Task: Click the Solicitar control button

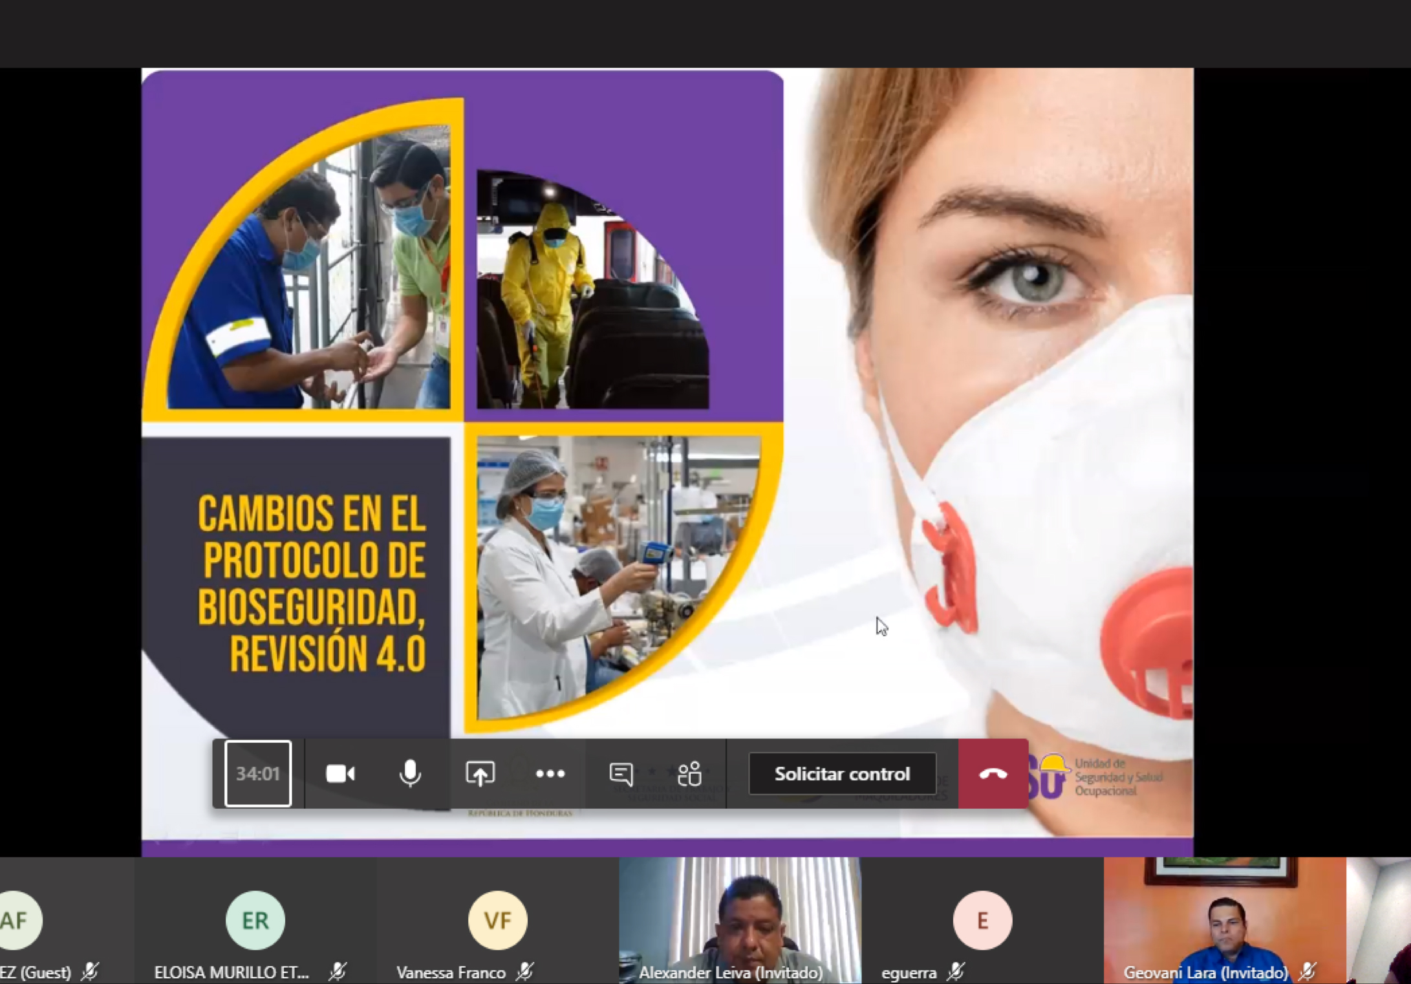Action: coord(842,773)
